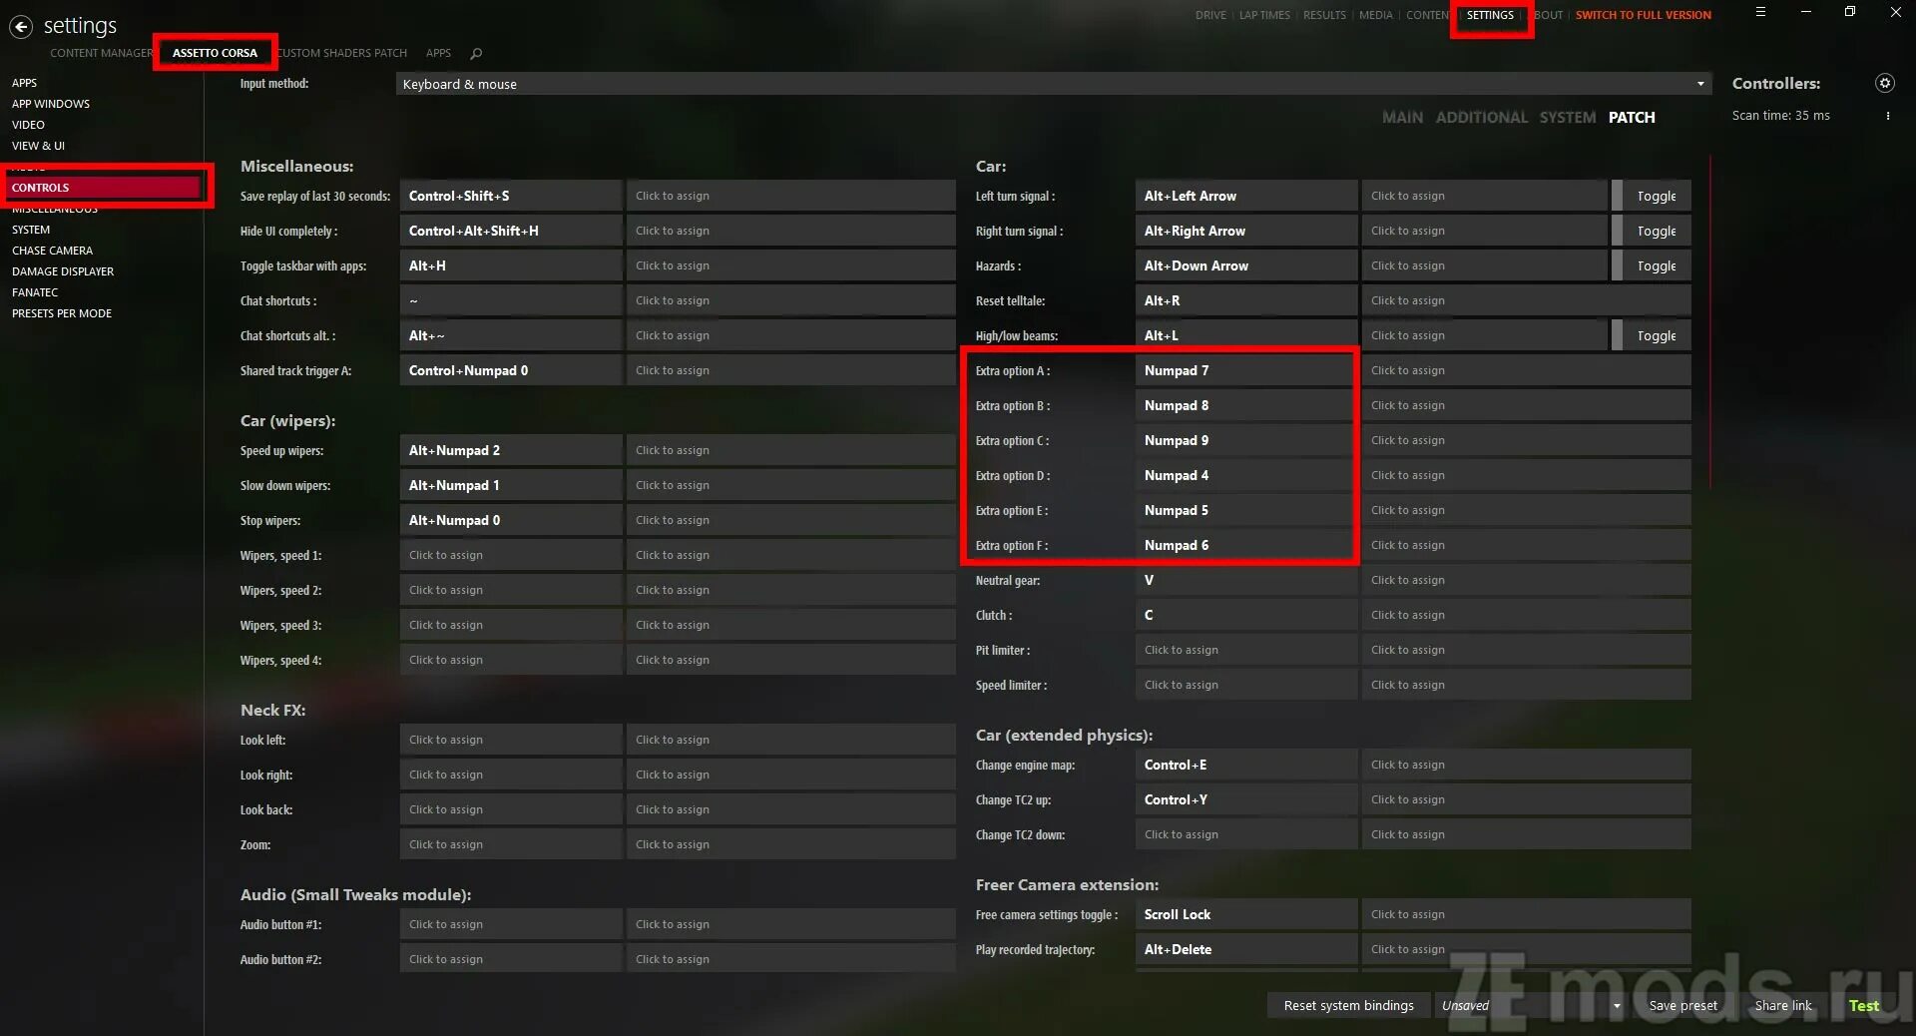Click Reset system bindings button
This screenshot has height=1036, width=1916.
[x=1348, y=1005]
